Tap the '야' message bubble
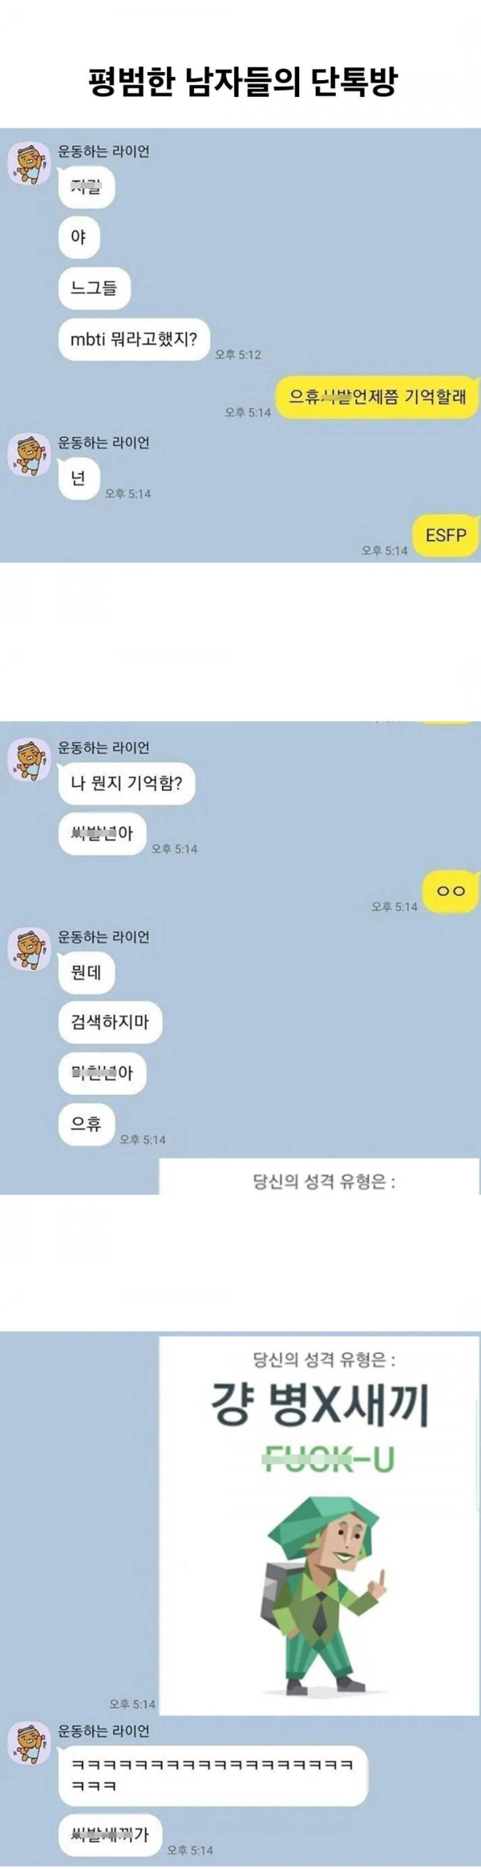 79,237
